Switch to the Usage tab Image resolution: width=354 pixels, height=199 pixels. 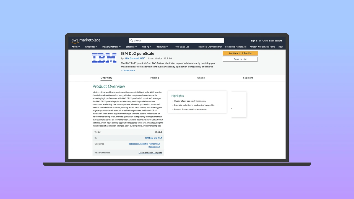click(x=201, y=78)
